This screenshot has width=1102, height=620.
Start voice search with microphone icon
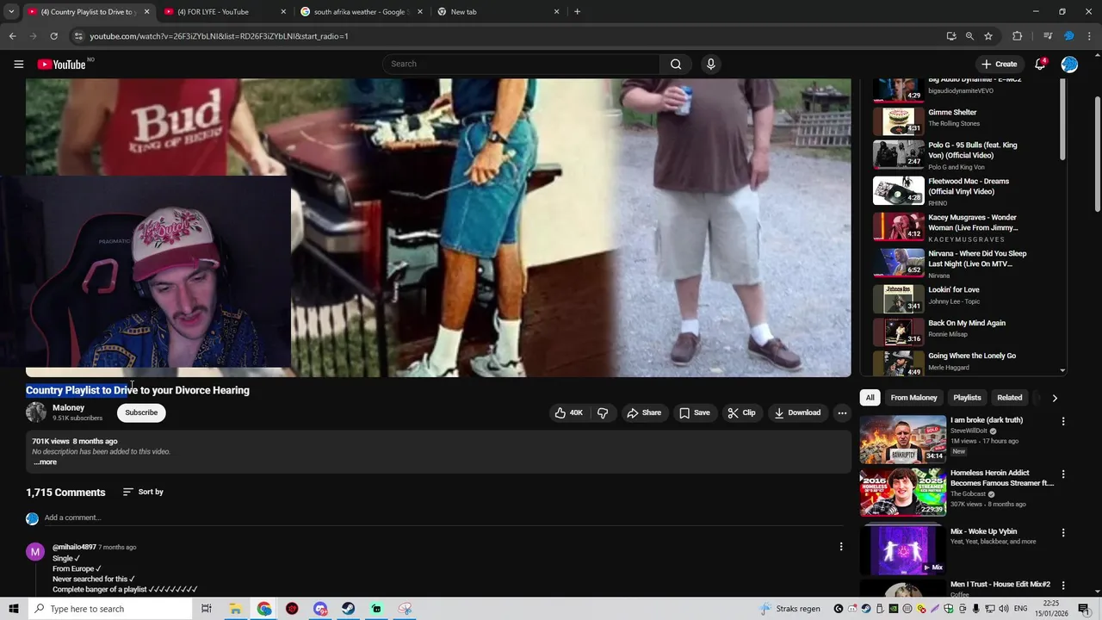coord(710,64)
